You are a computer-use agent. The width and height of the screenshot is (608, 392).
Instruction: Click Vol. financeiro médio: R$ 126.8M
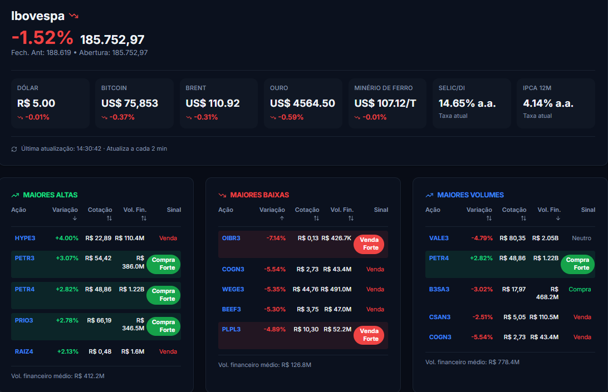click(x=265, y=365)
